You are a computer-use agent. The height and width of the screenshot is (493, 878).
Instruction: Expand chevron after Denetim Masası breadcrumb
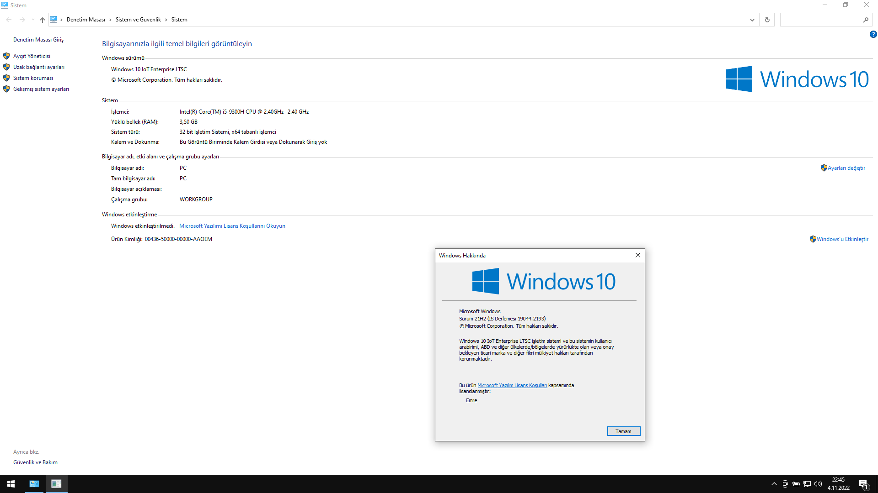tap(110, 20)
